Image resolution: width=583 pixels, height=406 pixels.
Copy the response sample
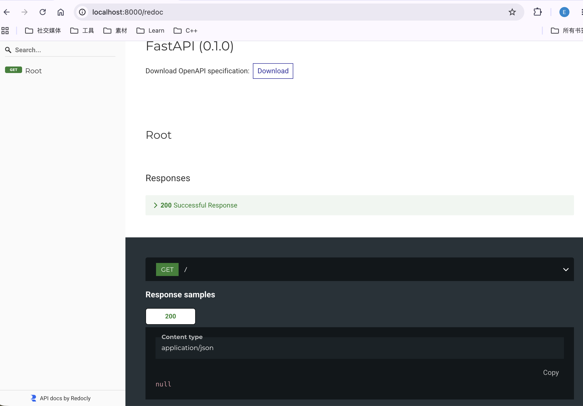pos(551,372)
